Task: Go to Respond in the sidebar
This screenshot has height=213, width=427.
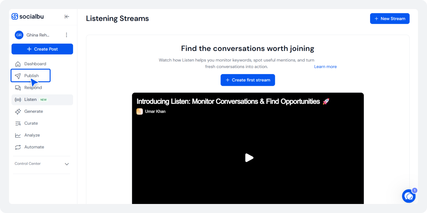Action: coord(42,88)
